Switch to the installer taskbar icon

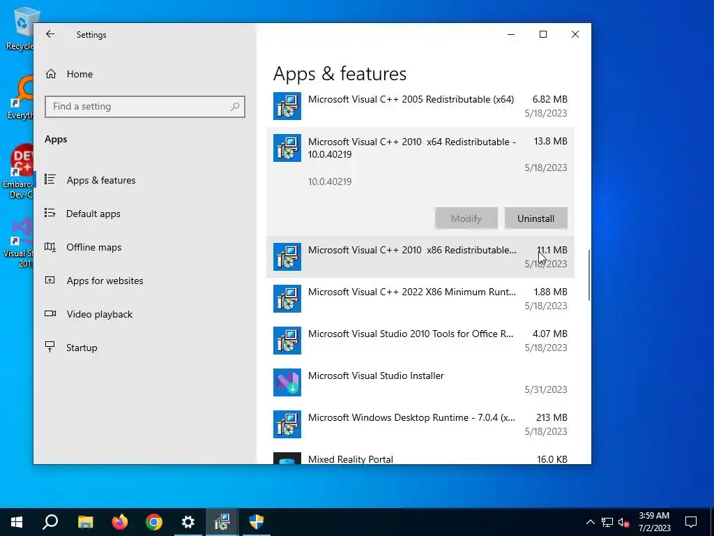tap(222, 522)
